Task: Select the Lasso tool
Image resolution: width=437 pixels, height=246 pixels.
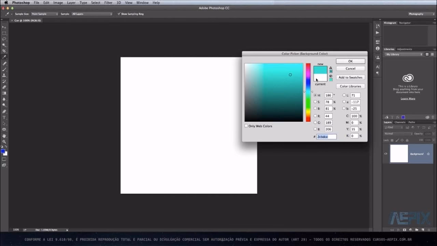Action: tap(4, 39)
